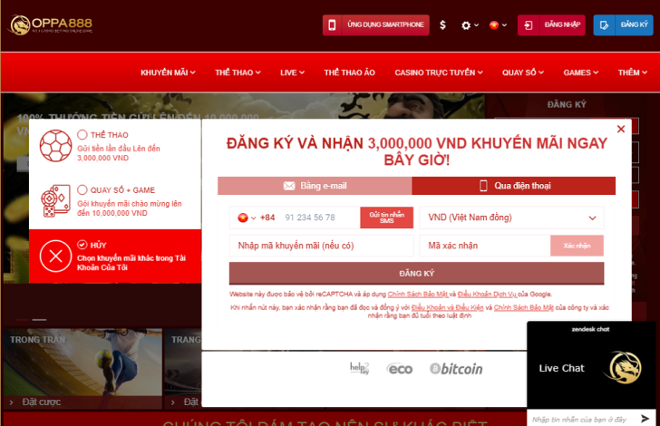
Task: Click the Xác nhận confirm button
Action: click(577, 246)
